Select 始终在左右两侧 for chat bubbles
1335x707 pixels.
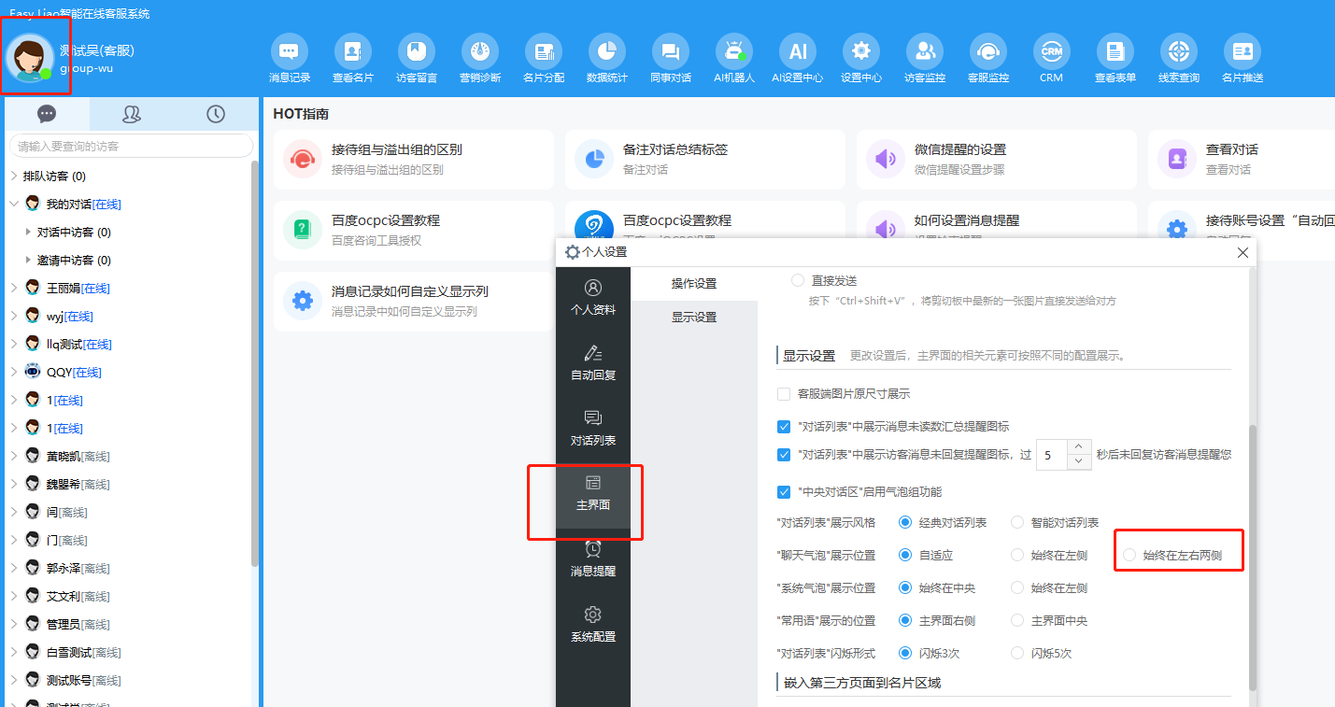pyautogui.click(x=1129, y=555)
